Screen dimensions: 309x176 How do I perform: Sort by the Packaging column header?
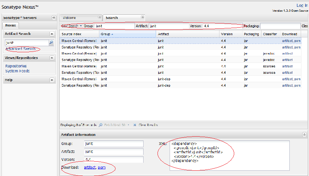coord(252,34)
